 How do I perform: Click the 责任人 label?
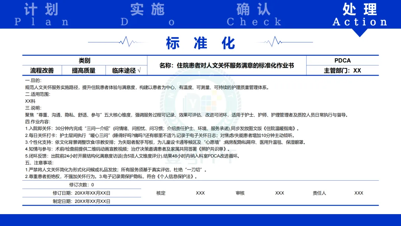(x=319, y=193)
